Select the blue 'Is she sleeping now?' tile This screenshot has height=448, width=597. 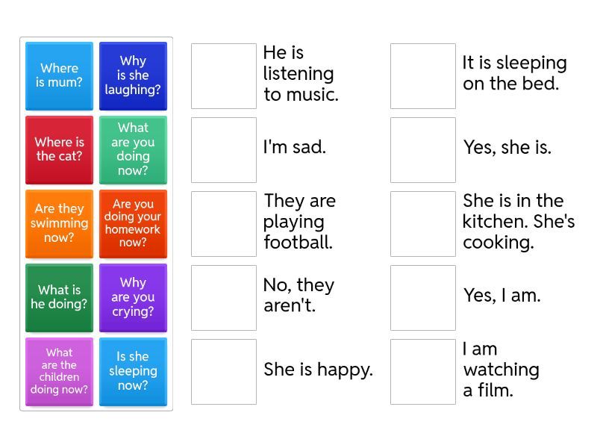(x=133, y=371)
